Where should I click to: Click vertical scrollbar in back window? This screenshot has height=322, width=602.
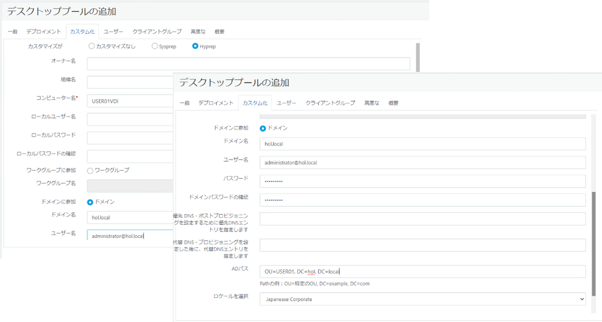418,57
